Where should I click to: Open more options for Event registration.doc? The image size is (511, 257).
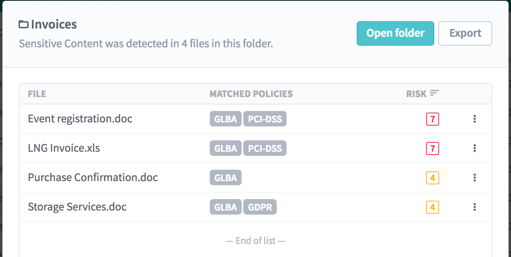474,119
